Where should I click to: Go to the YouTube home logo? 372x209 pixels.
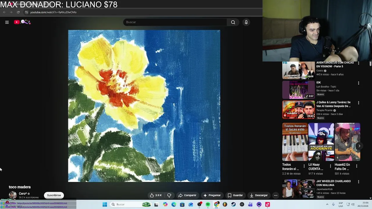pyautogui.click(x=22, y=22)
